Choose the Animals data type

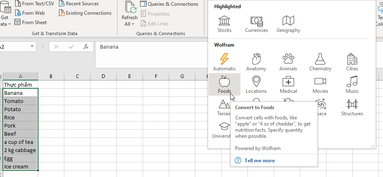pos(288,62)
